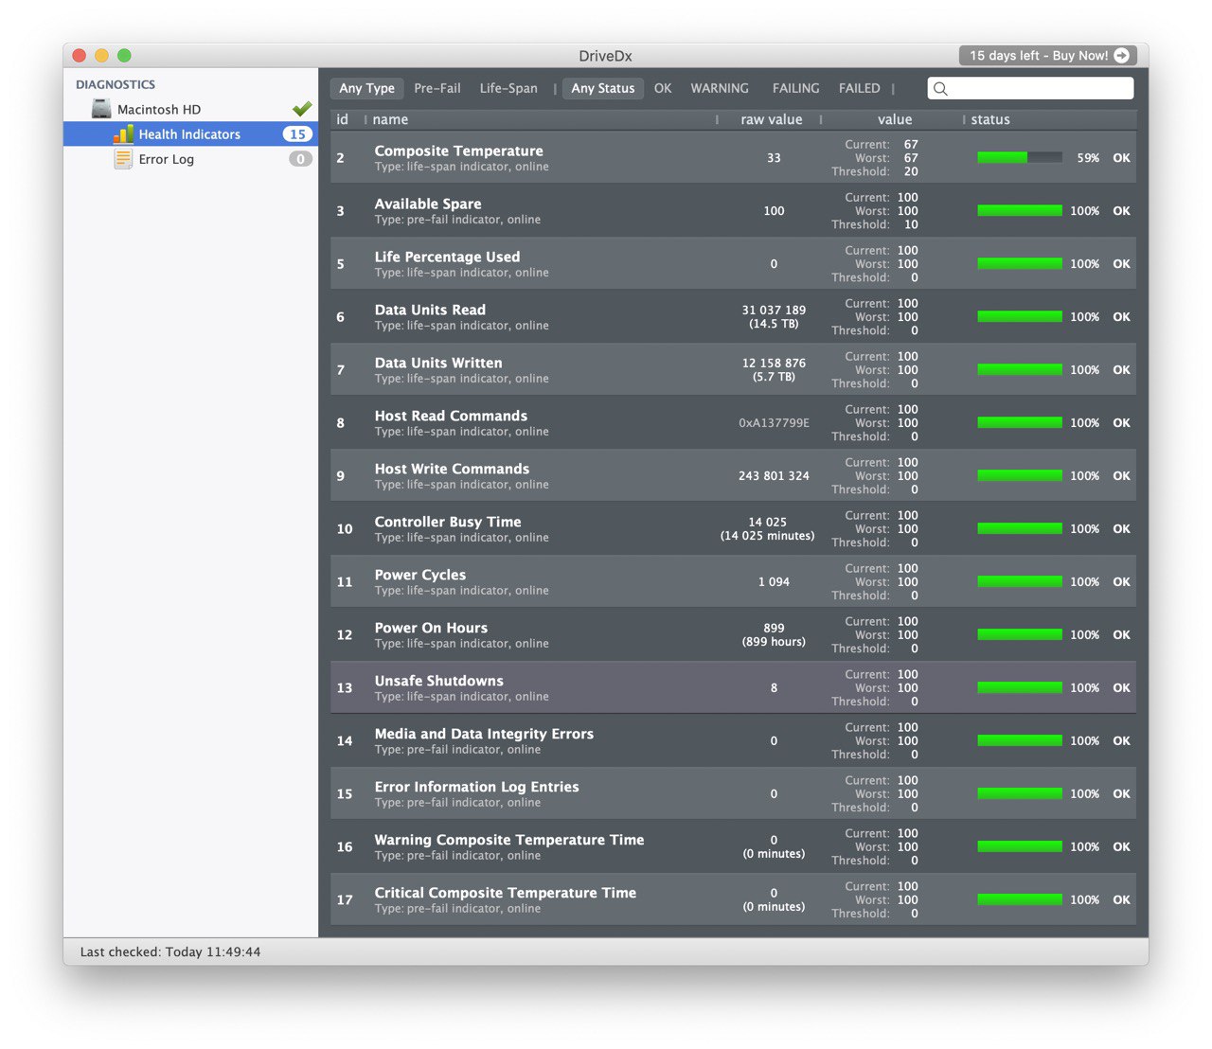The height and width of the screenshot is (1049, 1212).
Task: Click the DIAGNOSTICS sidebar heading
Action: tap(116, 84)
